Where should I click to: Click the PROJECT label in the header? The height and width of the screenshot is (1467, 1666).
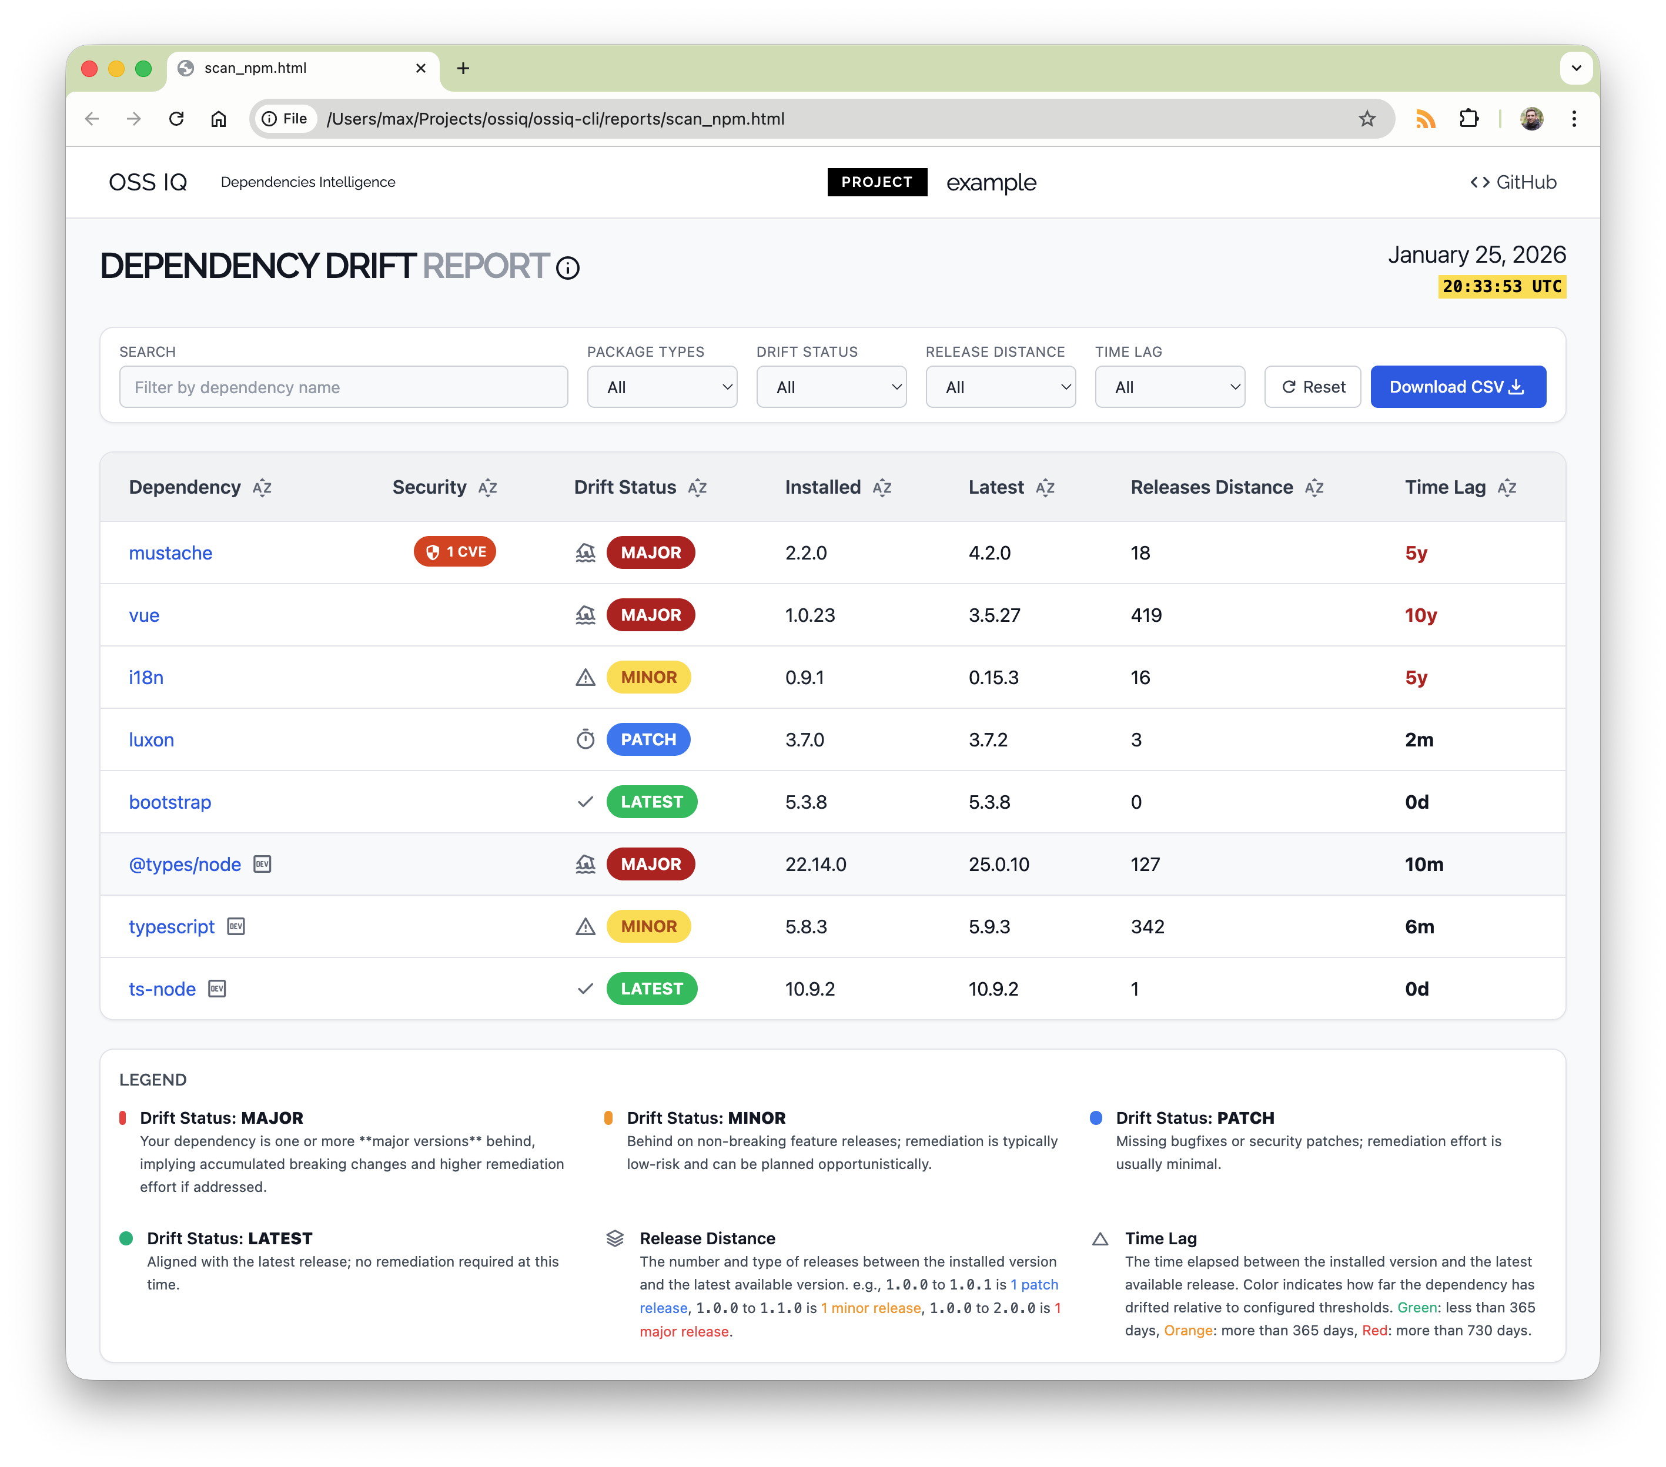coord(877,182)
